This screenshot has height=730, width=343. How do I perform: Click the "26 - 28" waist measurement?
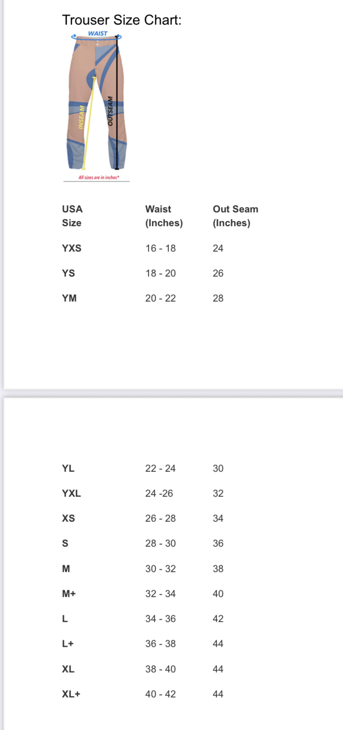(160, 518)
